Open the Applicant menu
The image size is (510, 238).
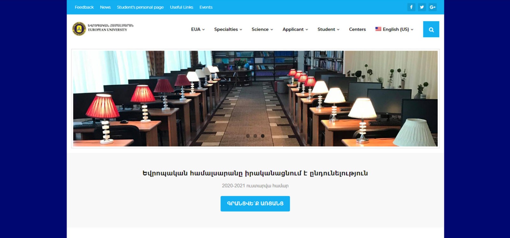coord(295,29)
